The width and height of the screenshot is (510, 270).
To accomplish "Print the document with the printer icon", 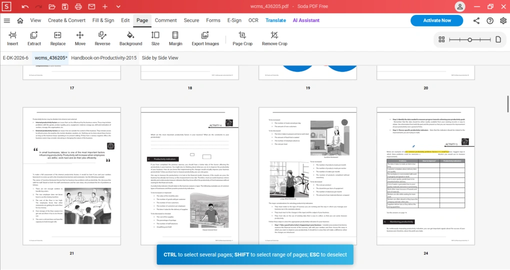I will tap(78, 6).
